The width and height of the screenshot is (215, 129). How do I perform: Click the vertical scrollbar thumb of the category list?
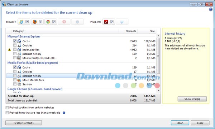(158, 56)
